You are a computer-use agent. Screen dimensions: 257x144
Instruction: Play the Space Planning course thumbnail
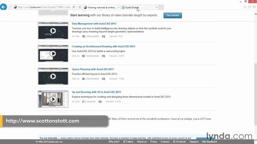coord(53,76)
